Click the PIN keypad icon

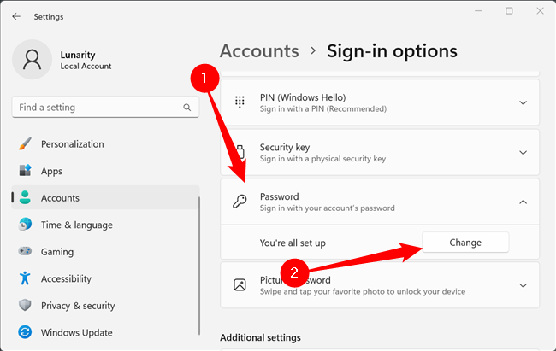click(240, 102)
